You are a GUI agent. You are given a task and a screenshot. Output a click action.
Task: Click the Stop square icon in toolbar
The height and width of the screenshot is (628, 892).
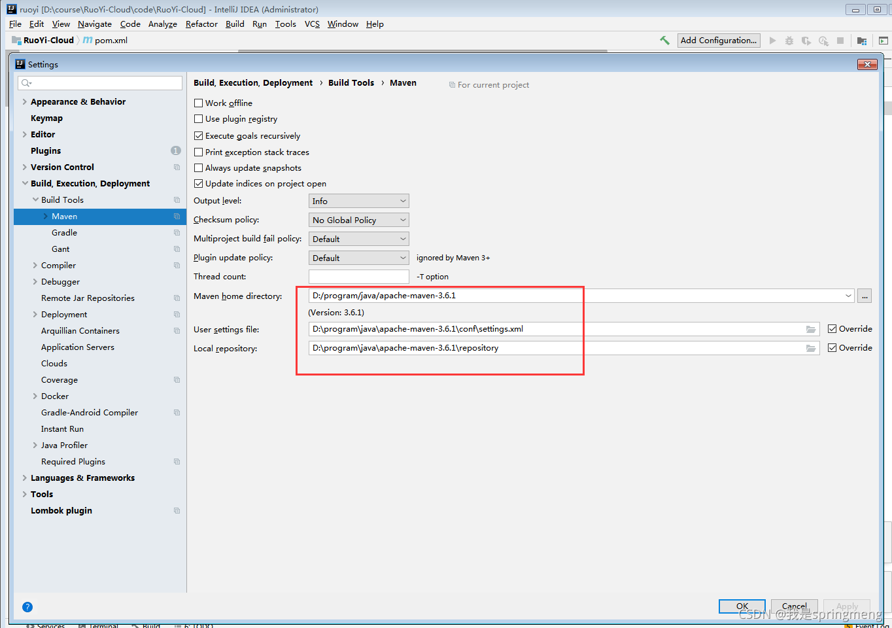point(840,41)
